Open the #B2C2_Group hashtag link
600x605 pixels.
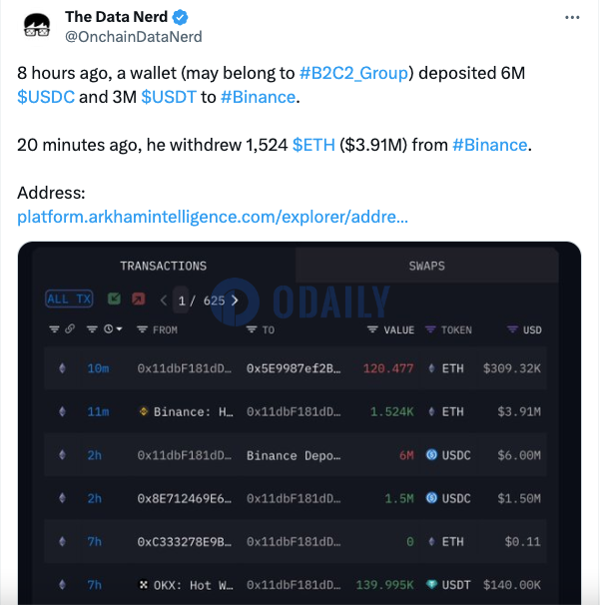(x=356, y=72)
